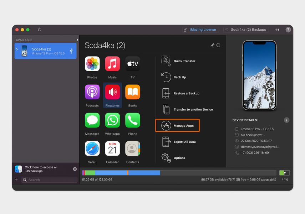Viewport: 305px width, 214px height.
Task: Click the storage usage bar
Action: [179, 173]
